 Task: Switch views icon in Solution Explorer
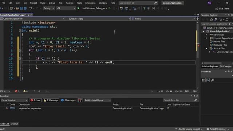click(x=215, y=19)
